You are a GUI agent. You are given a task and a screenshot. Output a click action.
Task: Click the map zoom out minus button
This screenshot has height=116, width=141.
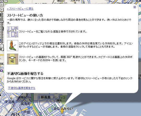click(2, 46)
